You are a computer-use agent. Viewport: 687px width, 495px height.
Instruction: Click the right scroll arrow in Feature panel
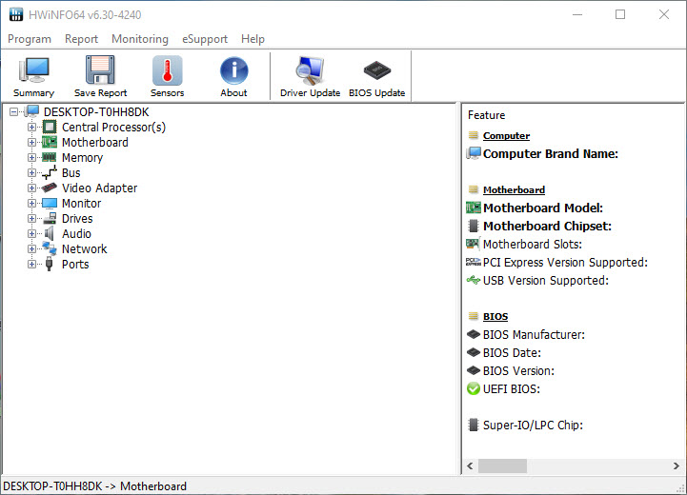click(678, 466)
